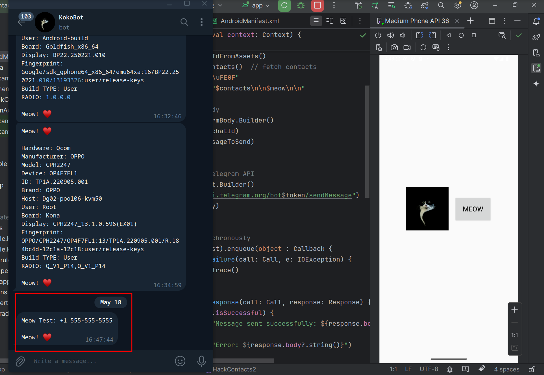Click fingerprint link 010/13193326 in chat
The width and height of the screenshot is (544, 375).
click(60, 80)
